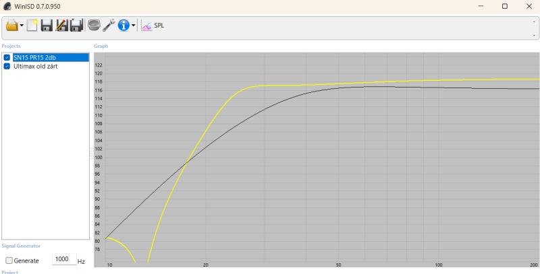Image resolution: width=540 pixels, height=274 pixels.
Task: Open options with the wrench icon
Action: coord(109,26)
